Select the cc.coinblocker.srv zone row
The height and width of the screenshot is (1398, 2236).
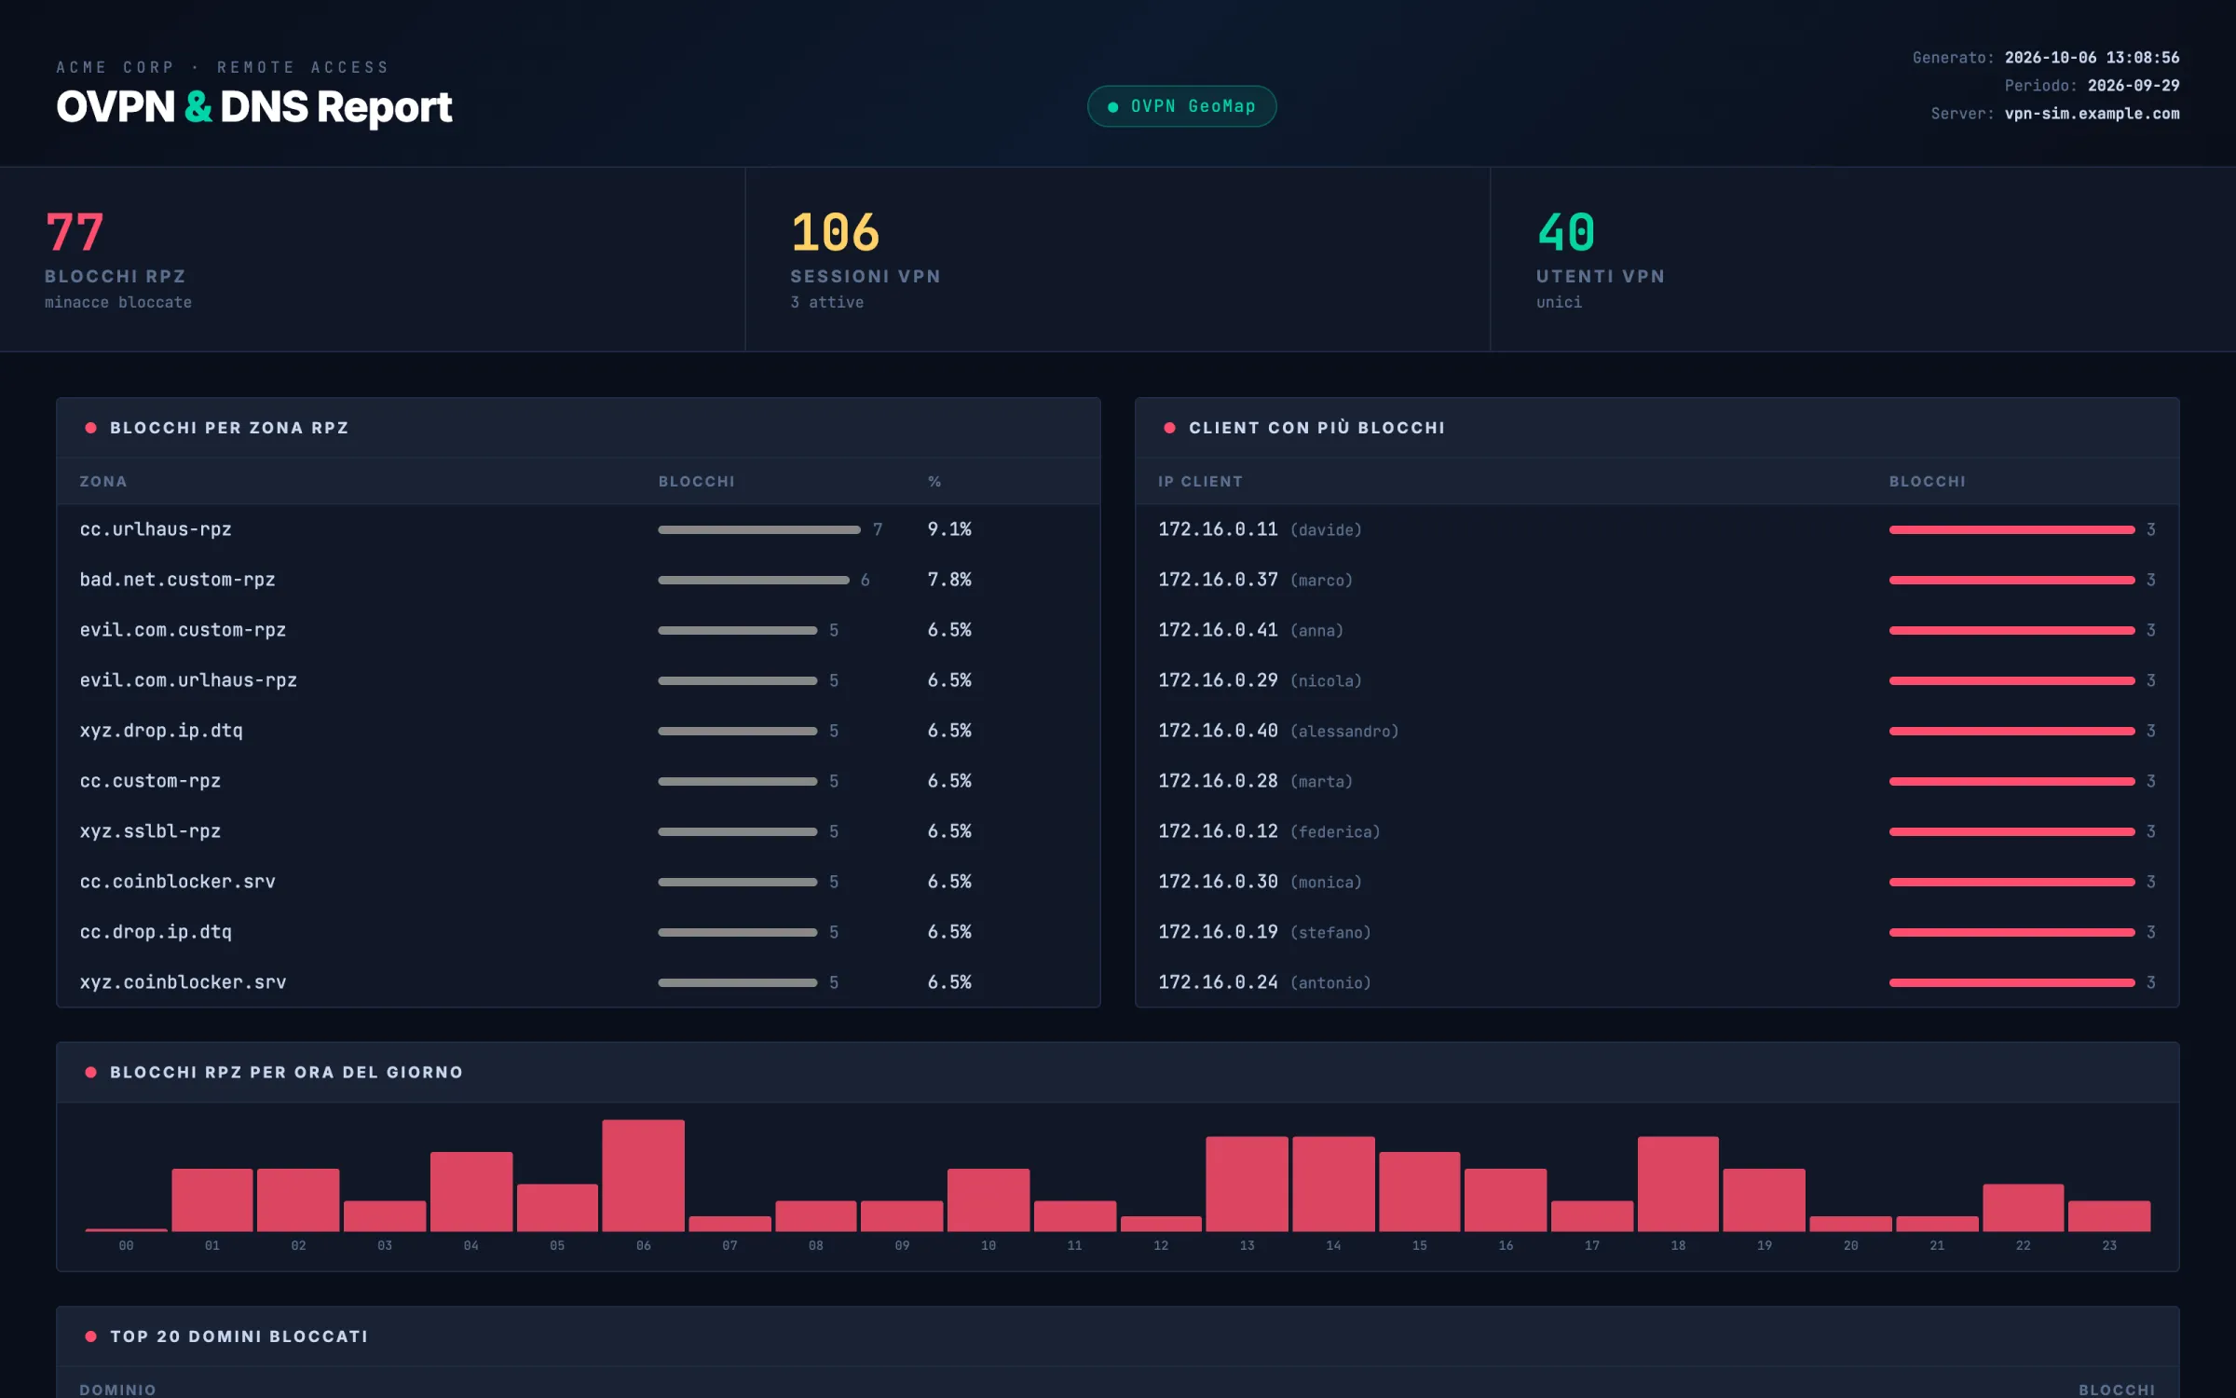[x=579, y=882]
